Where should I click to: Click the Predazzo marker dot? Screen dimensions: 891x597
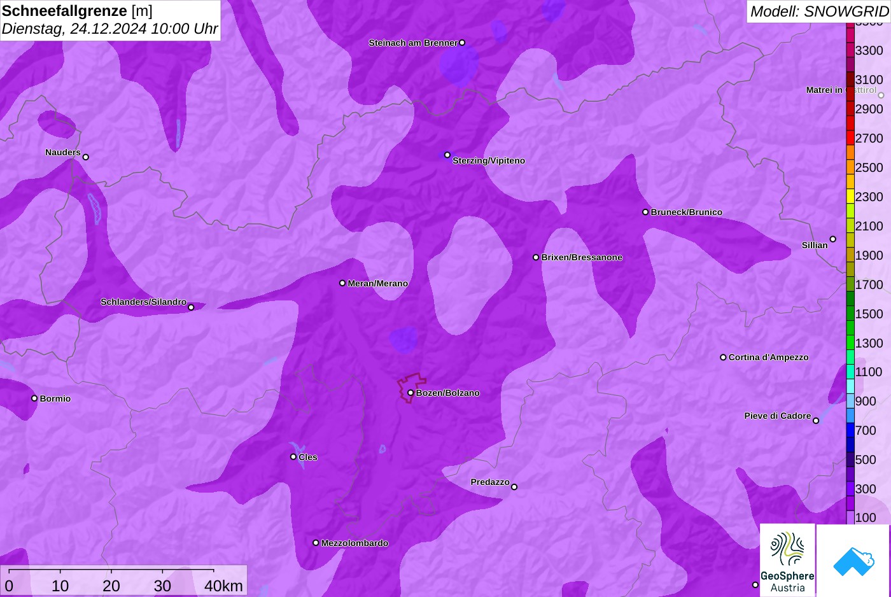[x=514, y=487]
